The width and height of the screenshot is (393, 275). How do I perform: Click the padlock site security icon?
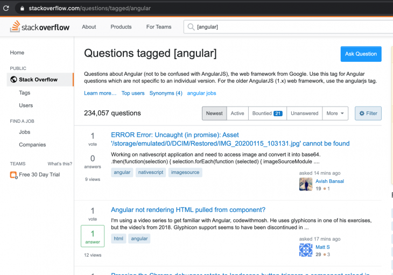(x=22, y=8)
